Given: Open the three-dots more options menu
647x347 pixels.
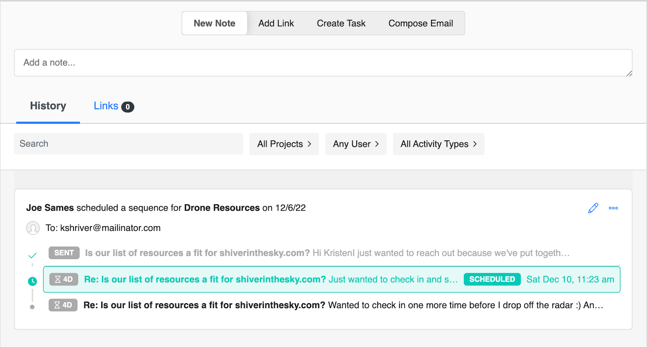Looking at the screenshot, I should [x=613, y=208].
